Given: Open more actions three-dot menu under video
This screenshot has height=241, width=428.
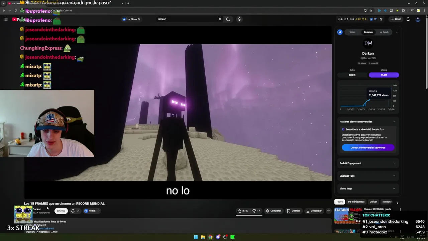Looking at the screenshot, I should [329, 211].
